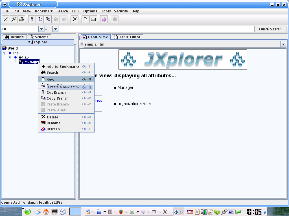This screenshot has height=216, width=289.
Task: Expand the simple.html template dropdown
Action: pos(283,44)
